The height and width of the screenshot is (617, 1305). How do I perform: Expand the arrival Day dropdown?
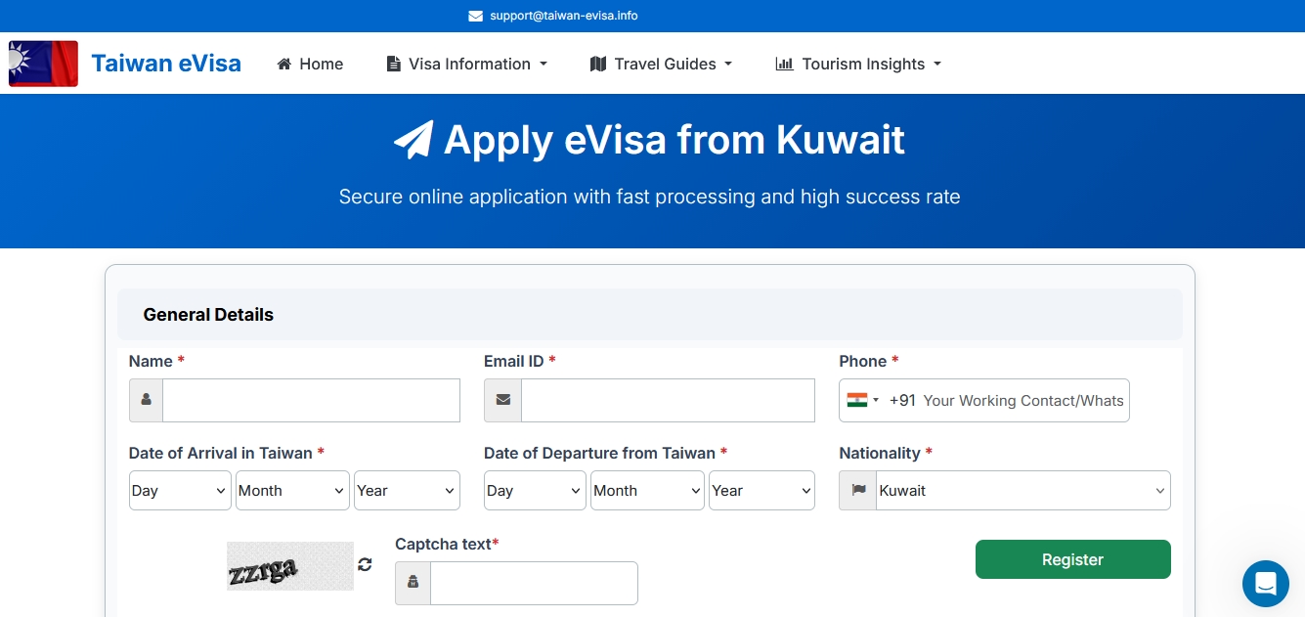point(180,491)
